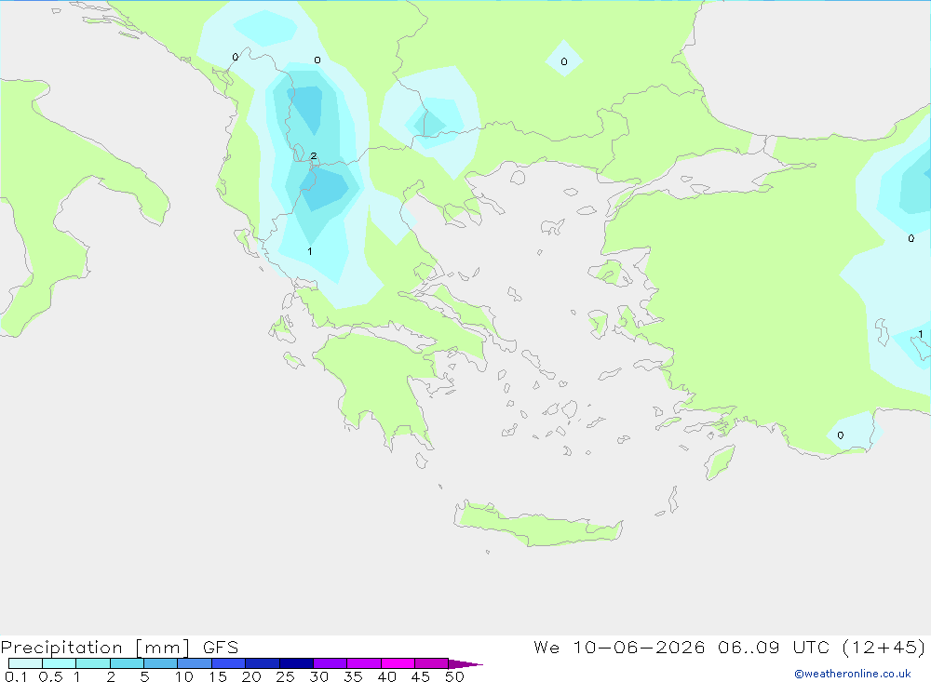Click the '2' contour label on the map
The image size is (931, 682).
(314, 156)
